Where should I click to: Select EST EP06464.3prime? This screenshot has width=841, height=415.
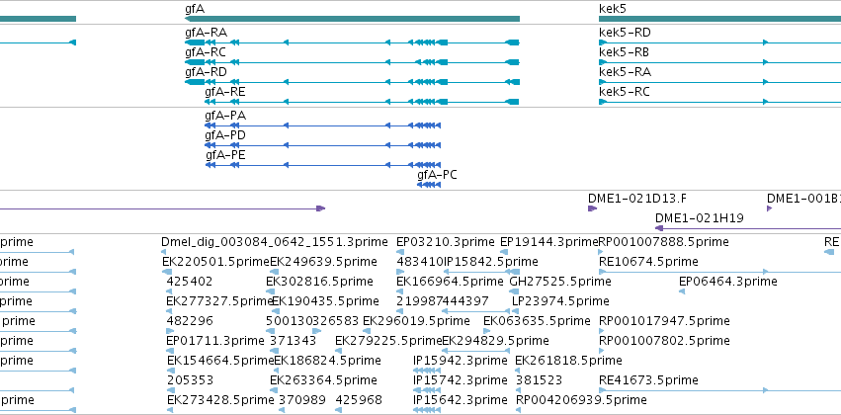tap(727, 282)
